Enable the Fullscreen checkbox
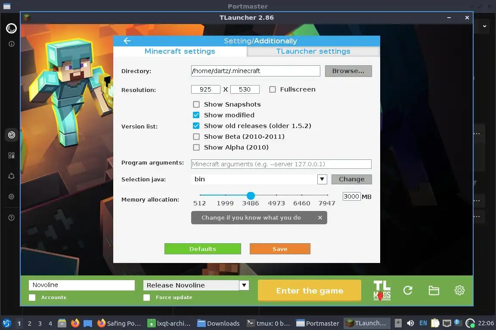The image size is (496, 330). [x=273, y=89]
